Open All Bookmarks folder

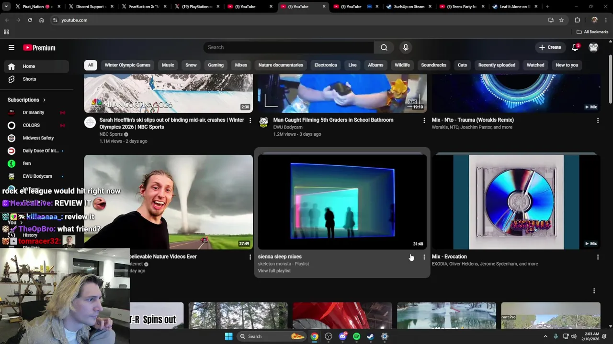pyautogui.click(x=592, y=32)
